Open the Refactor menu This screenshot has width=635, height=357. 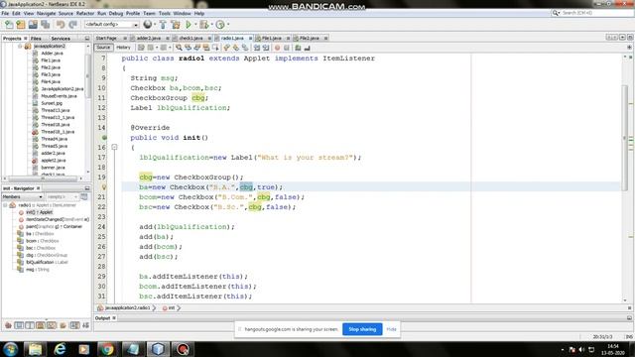tap(85, 13)
